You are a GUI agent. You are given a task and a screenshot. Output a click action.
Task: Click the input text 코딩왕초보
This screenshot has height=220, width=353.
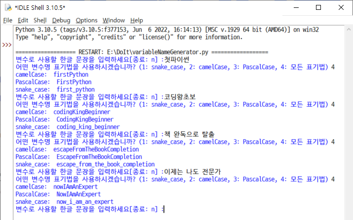pyautogui.click(x=180, y=97)
